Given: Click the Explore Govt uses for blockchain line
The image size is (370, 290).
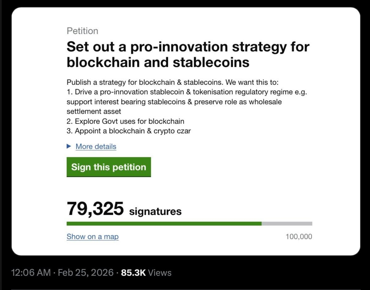Looking at the screenshot, I should [x=125, y=121].
